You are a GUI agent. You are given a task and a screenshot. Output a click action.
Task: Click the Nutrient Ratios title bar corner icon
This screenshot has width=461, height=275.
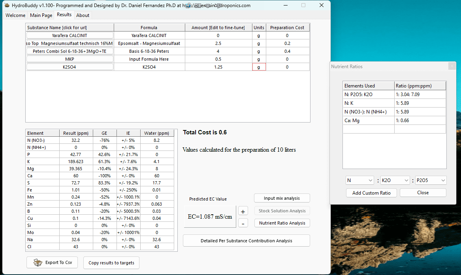pyautogui.click(x=452, y=66)
